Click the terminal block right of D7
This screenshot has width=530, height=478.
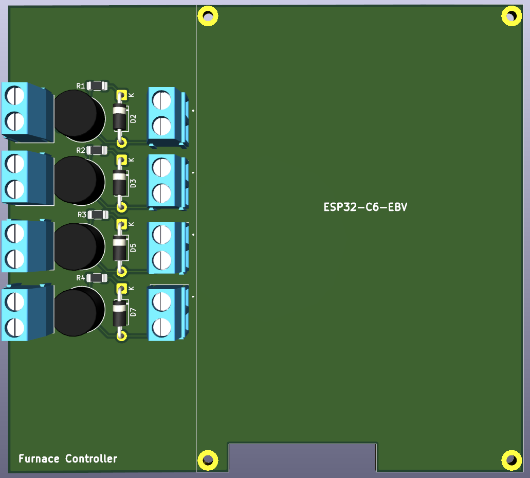point(166,313)
